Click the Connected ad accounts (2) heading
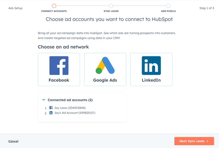219x148 pixels. tap(70, 100)
